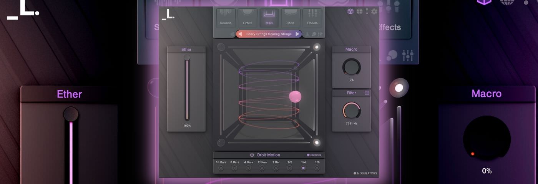Click the Filter cutoff knob
538x184 pixels.
[x=352, y=111]
